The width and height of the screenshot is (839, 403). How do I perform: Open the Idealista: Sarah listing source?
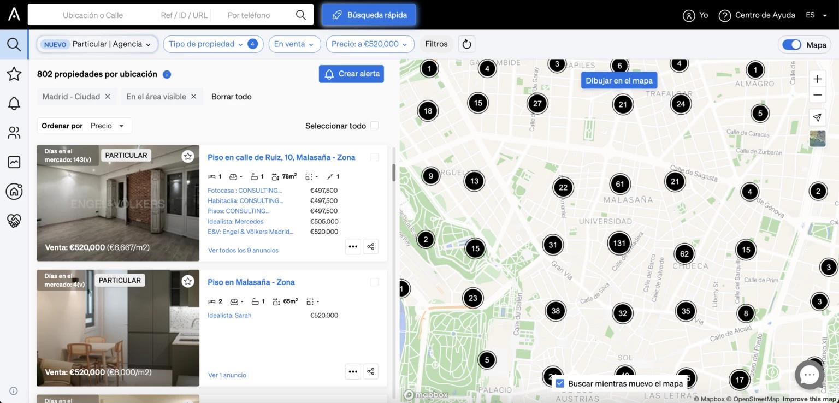pos(229,315)
